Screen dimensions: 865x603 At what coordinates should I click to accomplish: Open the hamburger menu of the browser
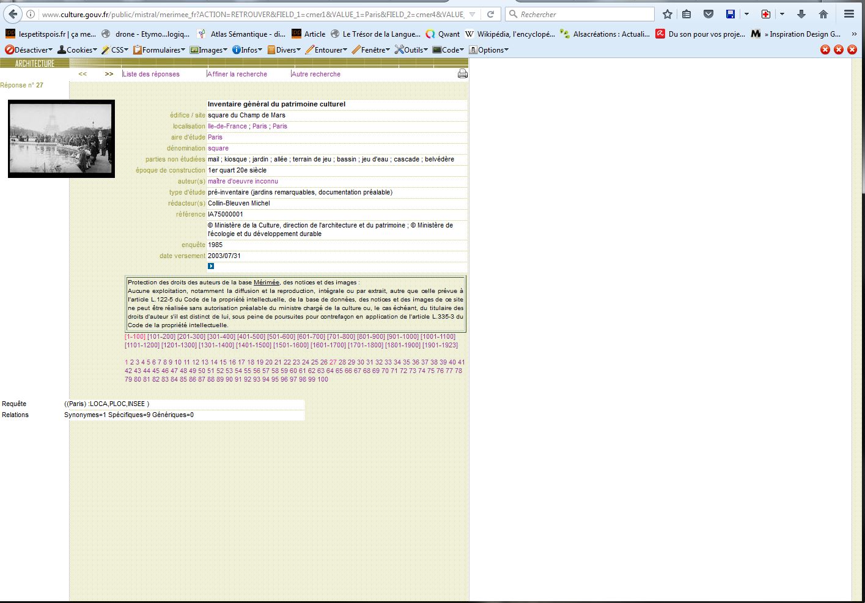pos(849,14)
